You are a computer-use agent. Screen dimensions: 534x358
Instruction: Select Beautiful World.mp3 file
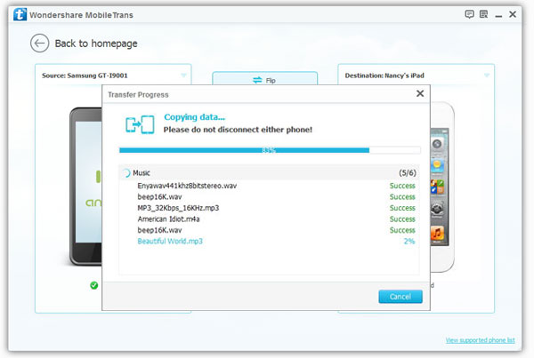coord(170,241)
